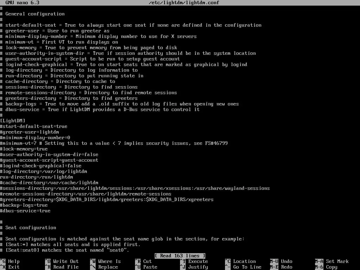
Task: Click the 'start-default-seat = True to always' comment
Action: click(x=131, y=25)
